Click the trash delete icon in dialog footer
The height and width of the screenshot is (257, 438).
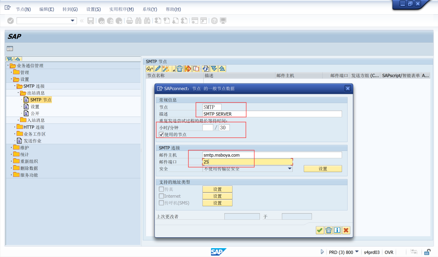(x=329, y=230)
